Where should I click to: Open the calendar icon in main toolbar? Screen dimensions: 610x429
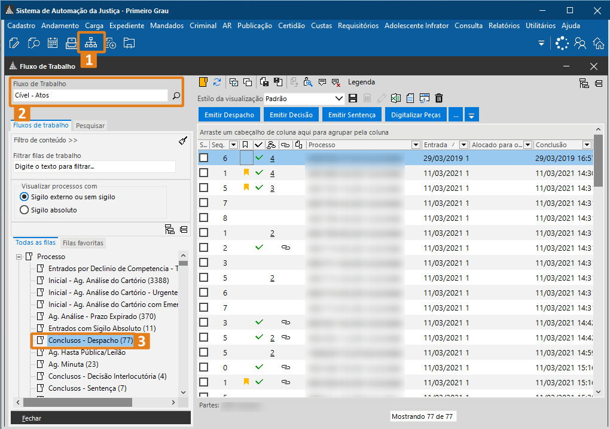[53, 43]
